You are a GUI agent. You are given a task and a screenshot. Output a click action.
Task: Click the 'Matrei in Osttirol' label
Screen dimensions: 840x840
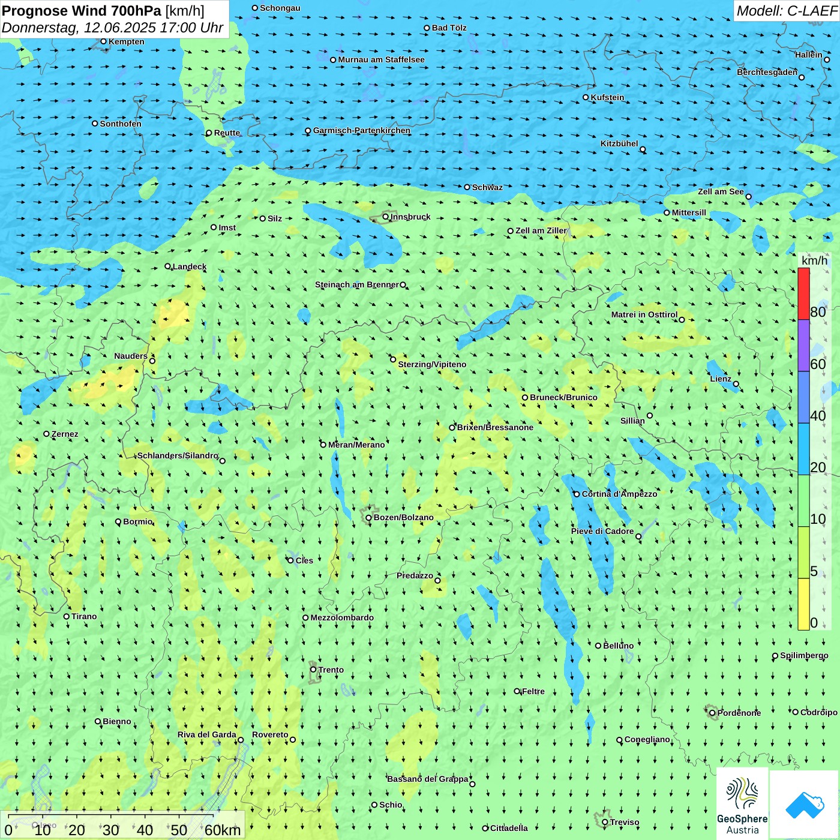(x=644, y=314)
